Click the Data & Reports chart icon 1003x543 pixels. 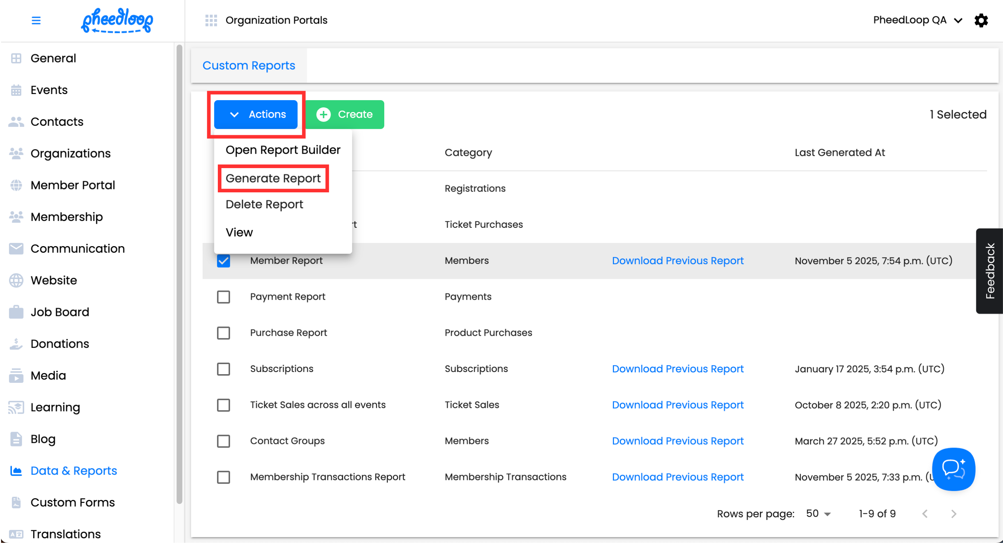click(16, 471)
